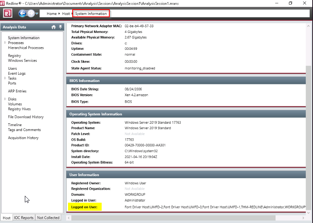This screenshot has width=313, height=223.
Task: Open File Download History
Action: tap(26, 117)
